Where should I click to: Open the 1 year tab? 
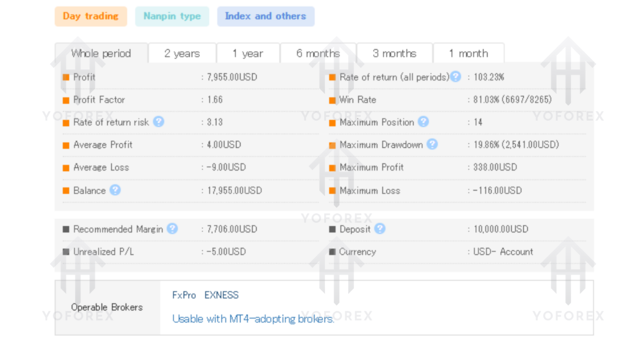click(248, 53)
